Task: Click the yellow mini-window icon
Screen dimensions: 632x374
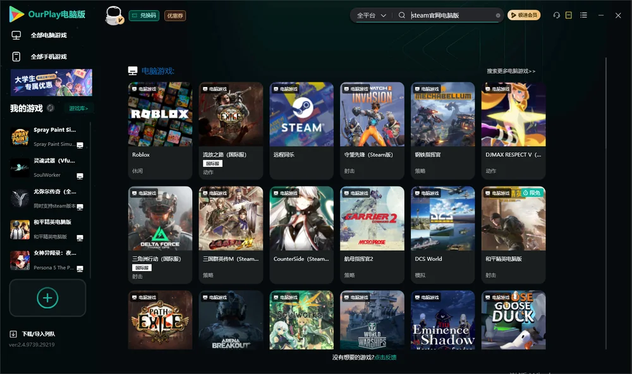Action: 568,15
